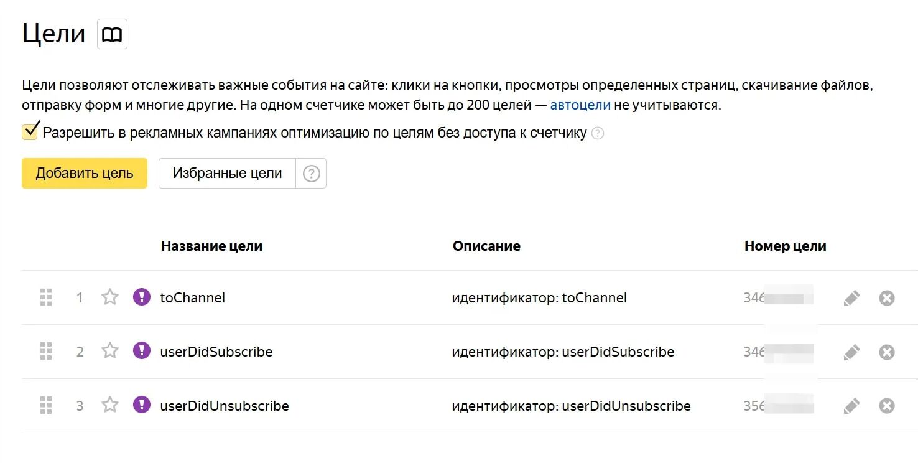Image resolution: width=918 pixels, height=463 pixels.
Task: Grab the drag handle of the toChannel row
Action: 46,297
